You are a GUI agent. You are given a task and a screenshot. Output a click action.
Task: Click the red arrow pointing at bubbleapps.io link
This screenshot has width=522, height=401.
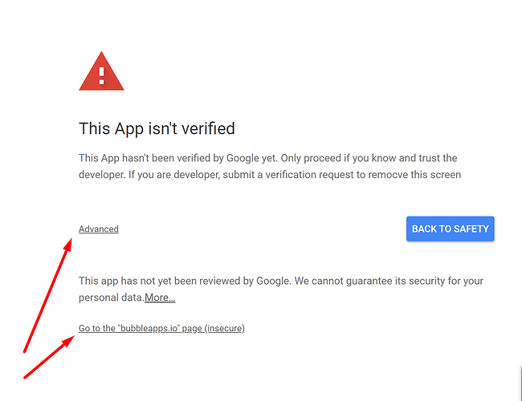pos(49,357)
